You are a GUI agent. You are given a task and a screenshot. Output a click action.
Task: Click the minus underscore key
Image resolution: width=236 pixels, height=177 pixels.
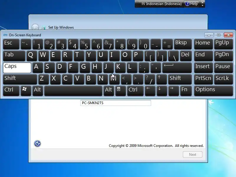[156, 44]
